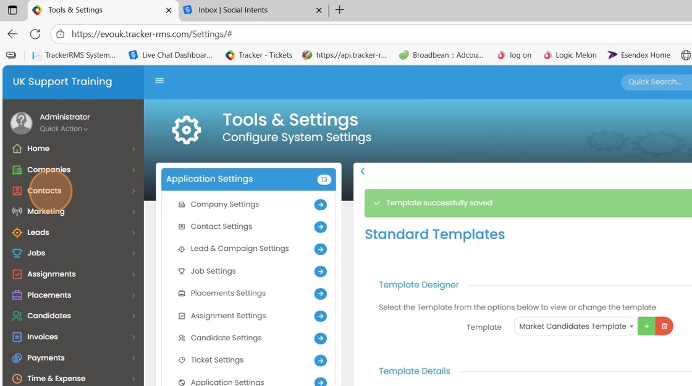Screen dimensions: 692x386
Task: Expand the Jobs menu chevron
Action: pyautogui.click(x=133, y=253)
